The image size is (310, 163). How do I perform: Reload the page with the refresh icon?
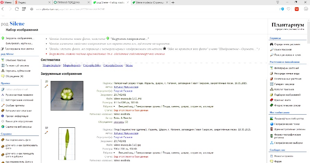17,9
